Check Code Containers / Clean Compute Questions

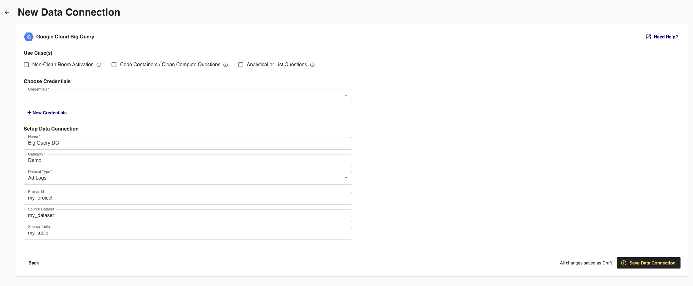tap(114, 65)
